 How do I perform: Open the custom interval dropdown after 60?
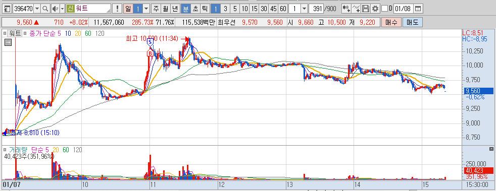(304, 9)
